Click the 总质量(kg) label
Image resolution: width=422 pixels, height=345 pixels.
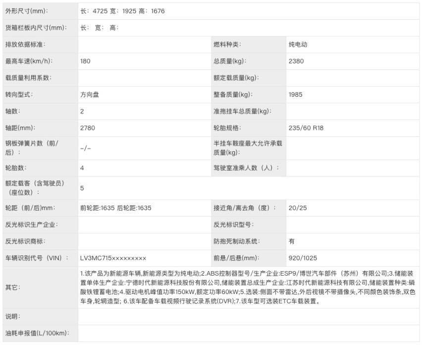coord(230,61)
